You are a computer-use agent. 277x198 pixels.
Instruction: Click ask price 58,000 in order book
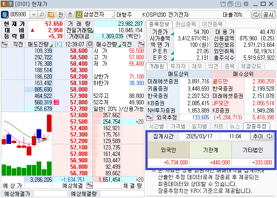point(79,89)
